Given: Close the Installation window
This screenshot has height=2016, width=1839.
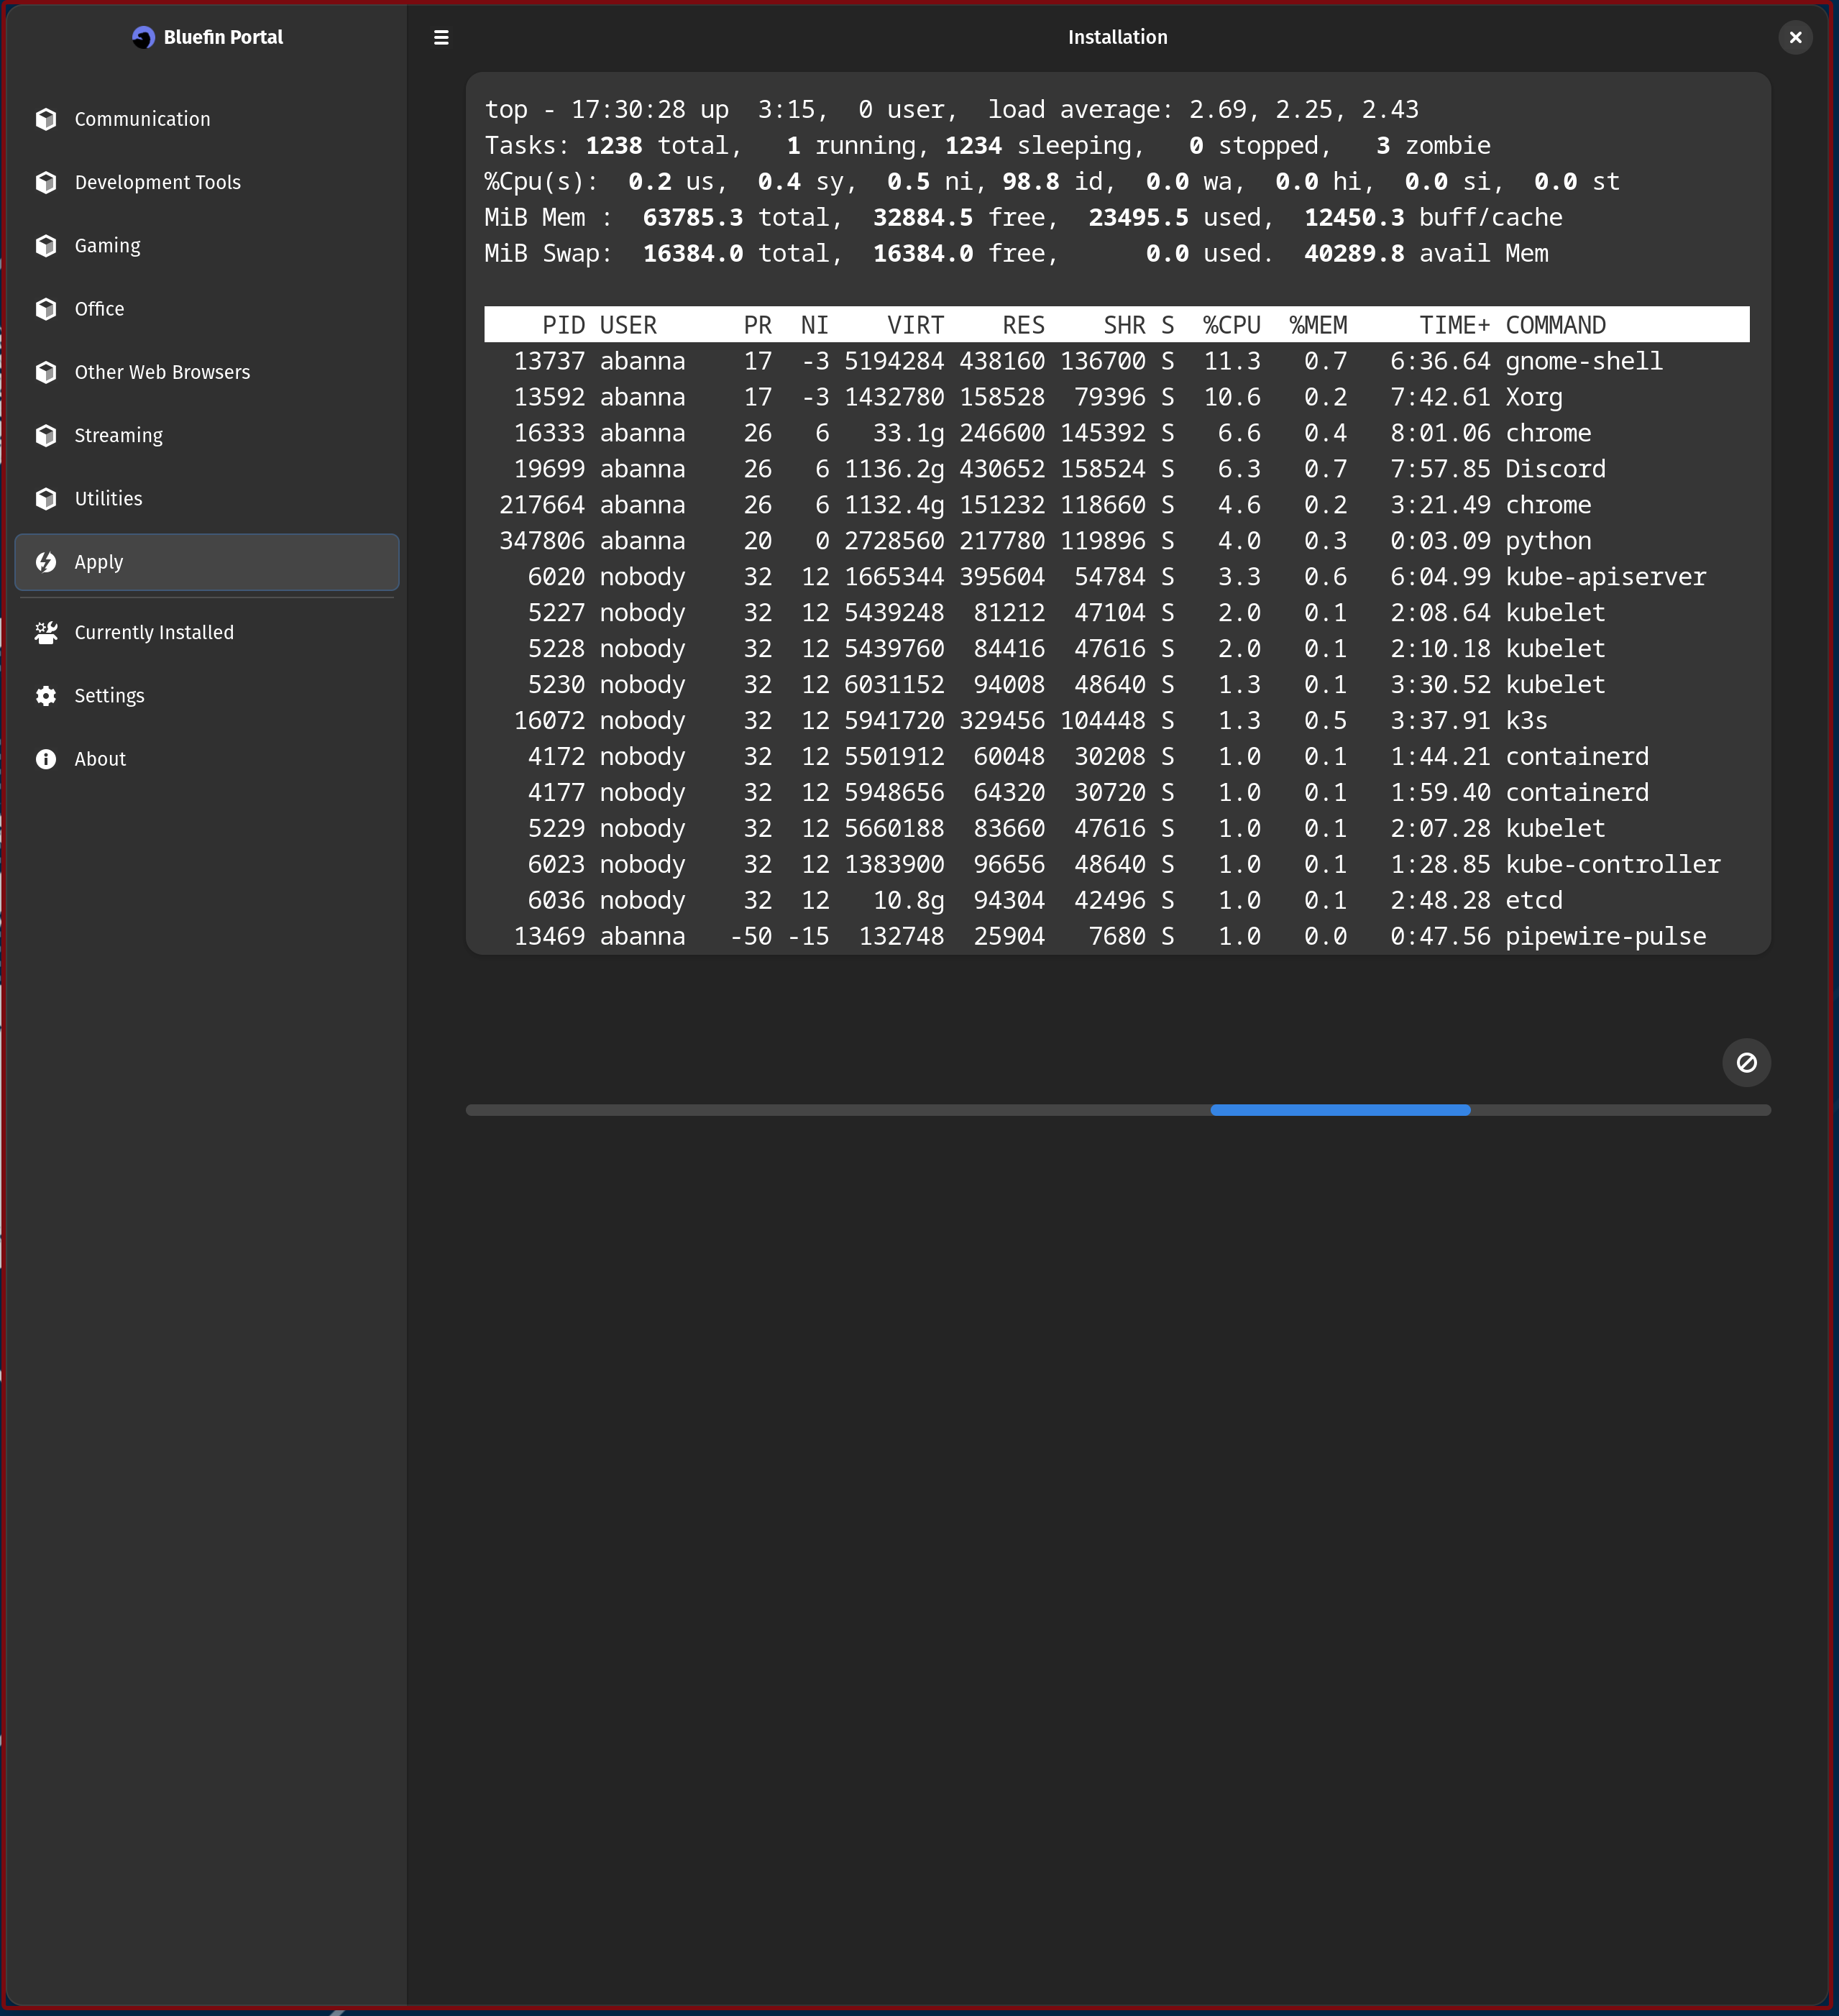Looking at the screenshot, I should (1795, 37).
